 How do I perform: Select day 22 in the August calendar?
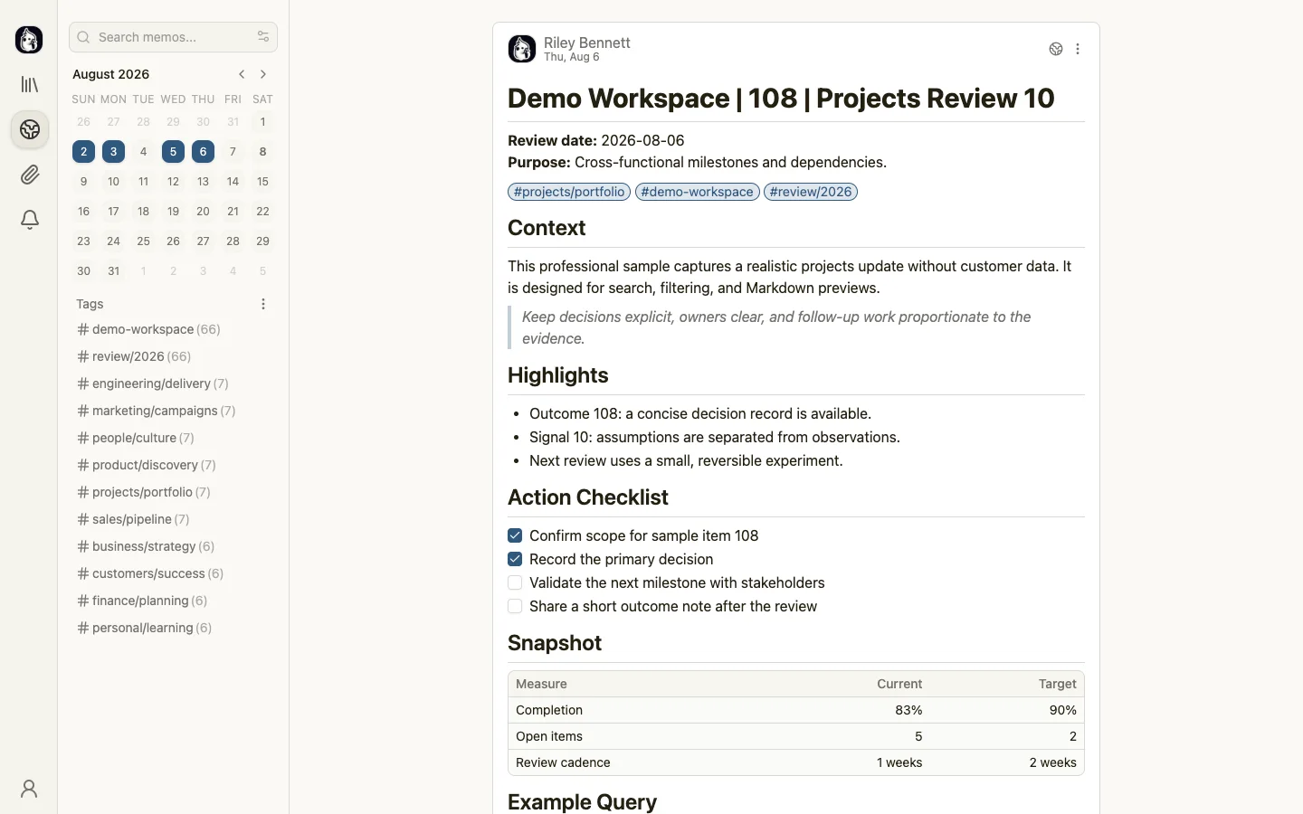tap(263, 212)
